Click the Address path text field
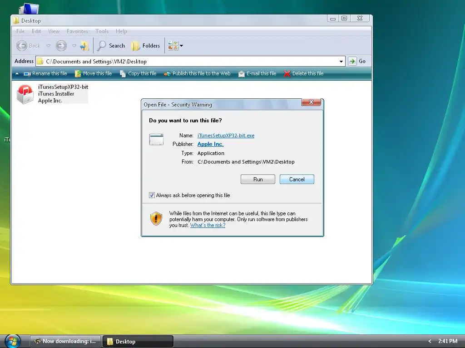 coord(190,61)
